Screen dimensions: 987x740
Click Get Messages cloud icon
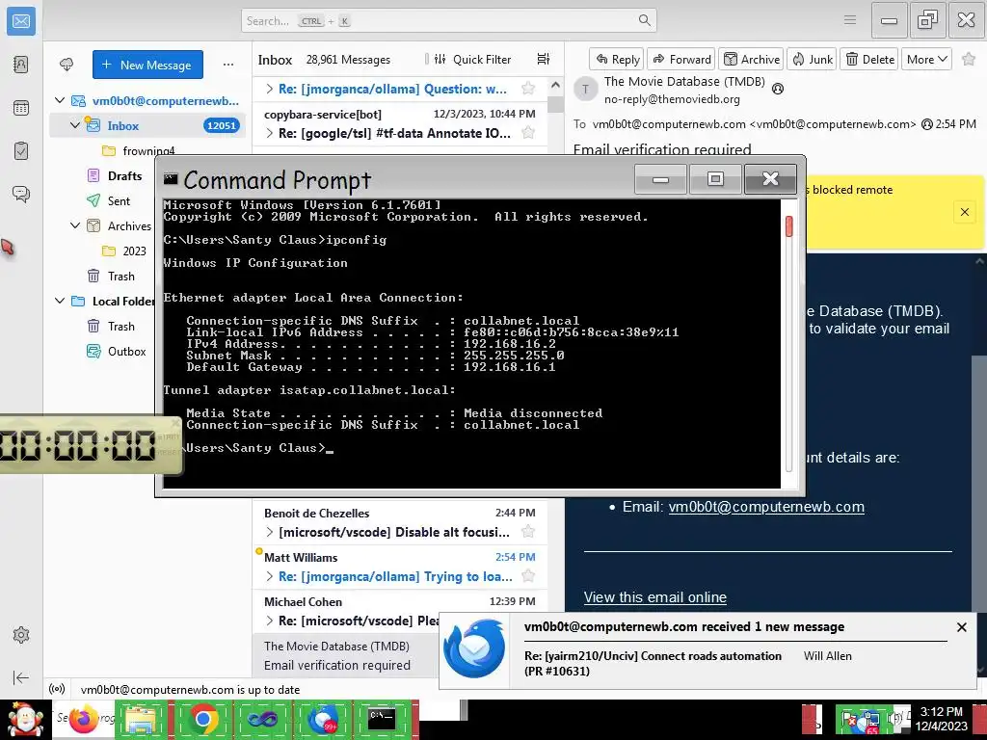67,65
